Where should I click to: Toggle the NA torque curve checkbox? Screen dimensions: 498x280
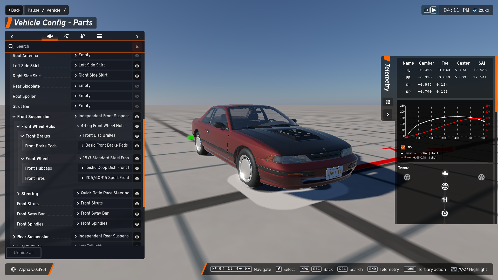[403, 147]
